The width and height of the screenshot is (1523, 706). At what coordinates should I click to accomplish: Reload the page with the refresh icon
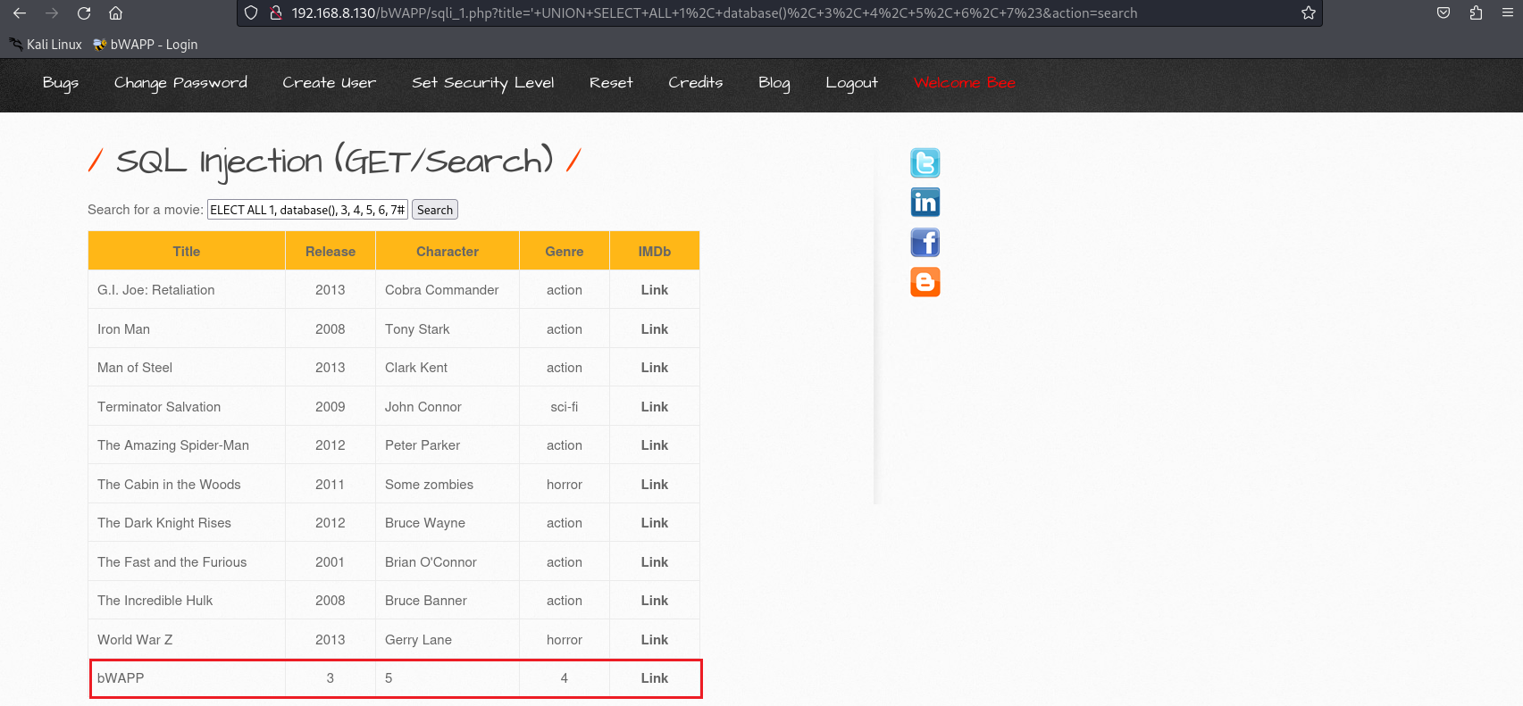pos(84,13)
